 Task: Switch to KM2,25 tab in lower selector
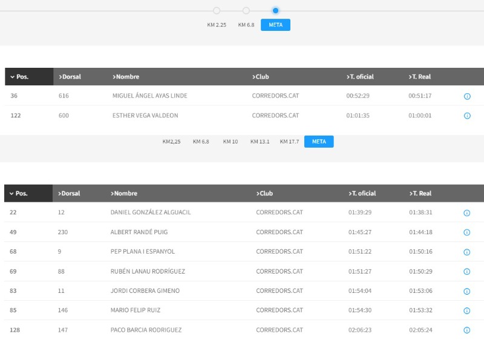(x=171, y=142)
